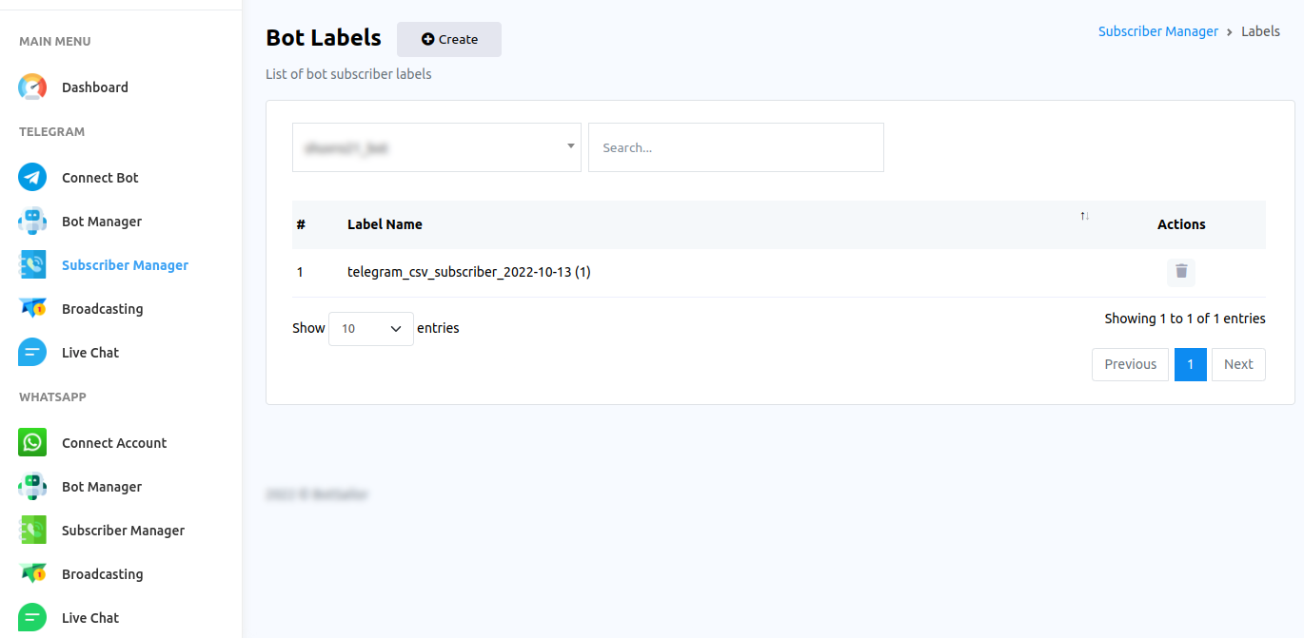Open the bot selection dropdown
This screenshot has height=638, width=1304.
tap(436, 147)
